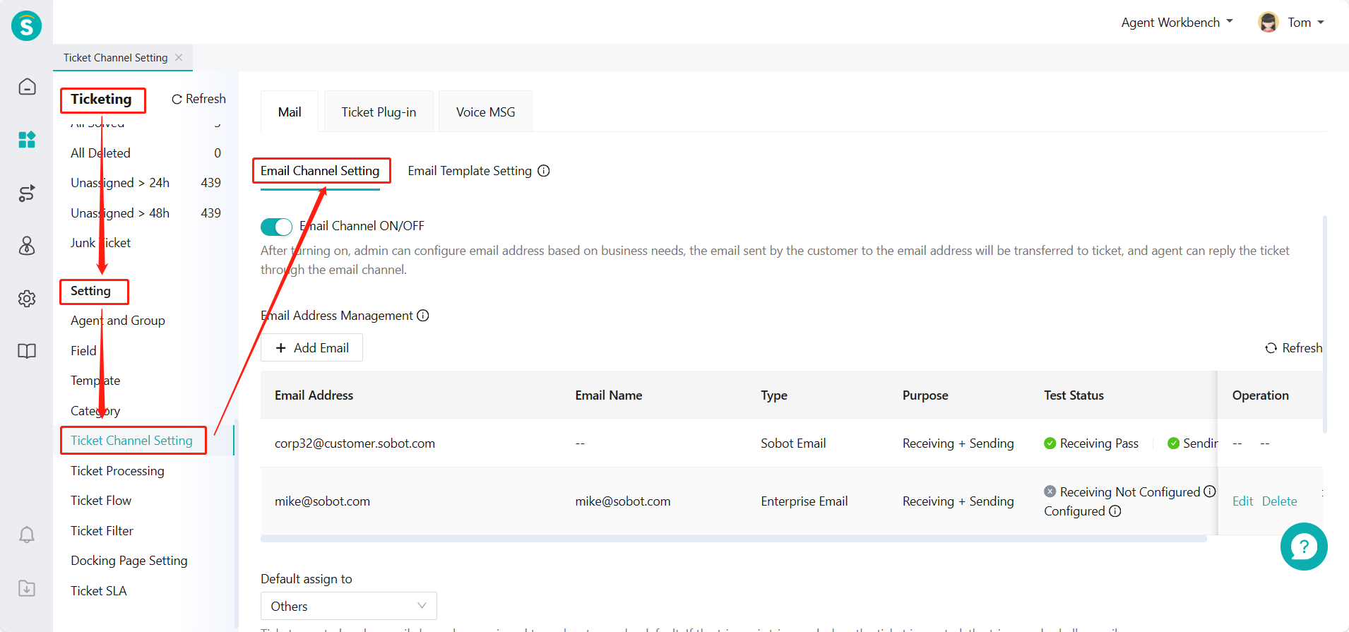Click Tom's user avatar
The width and height of the screenshot is (1349, 632).
[1268, 23]
